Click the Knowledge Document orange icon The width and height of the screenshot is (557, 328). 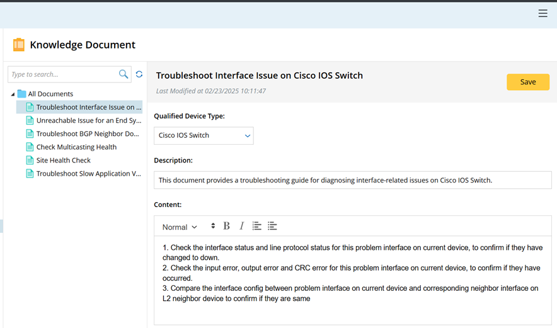19,45
